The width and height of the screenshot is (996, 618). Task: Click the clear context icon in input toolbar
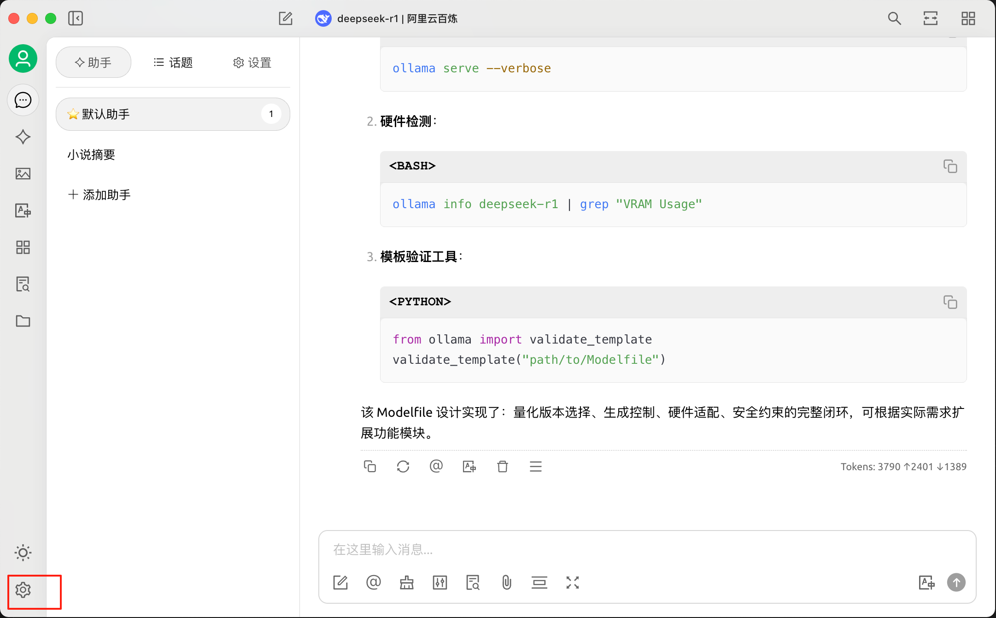click(x=539, y=583)
